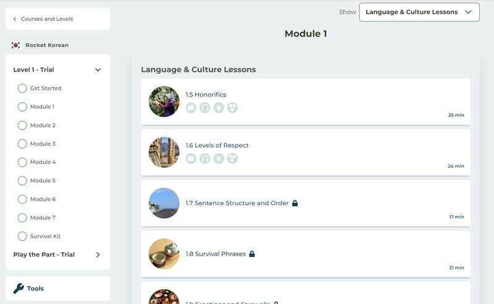Click the 21 min duration text
494x304 pixels.
tap(456, 268)
